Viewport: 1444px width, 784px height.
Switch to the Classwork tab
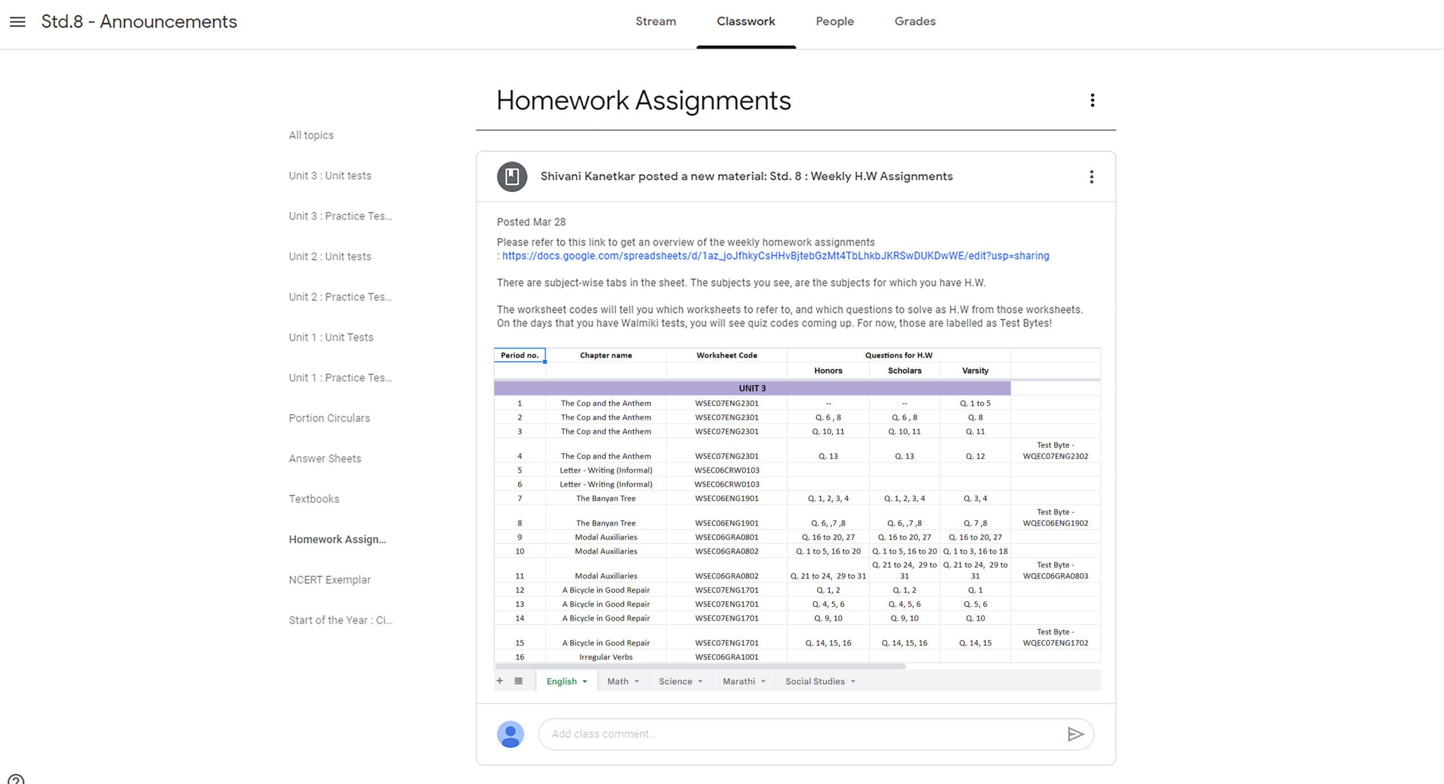746,21
